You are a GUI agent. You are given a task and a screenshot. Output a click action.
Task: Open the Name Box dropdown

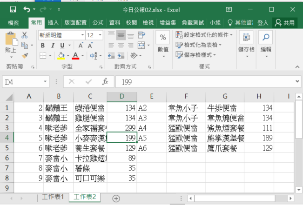45,82
